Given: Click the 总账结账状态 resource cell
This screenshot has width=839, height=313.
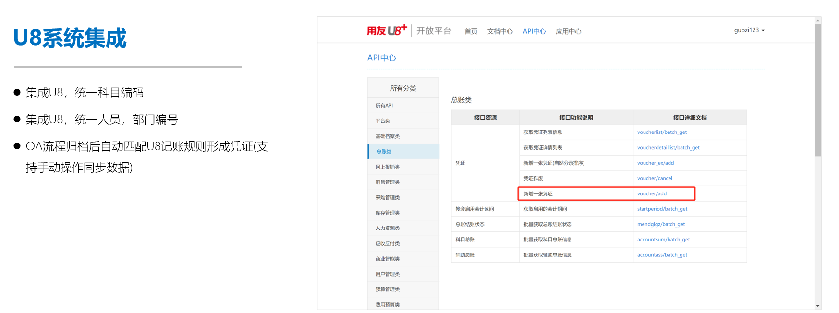Looking at the screenshot, I should 485,224.
